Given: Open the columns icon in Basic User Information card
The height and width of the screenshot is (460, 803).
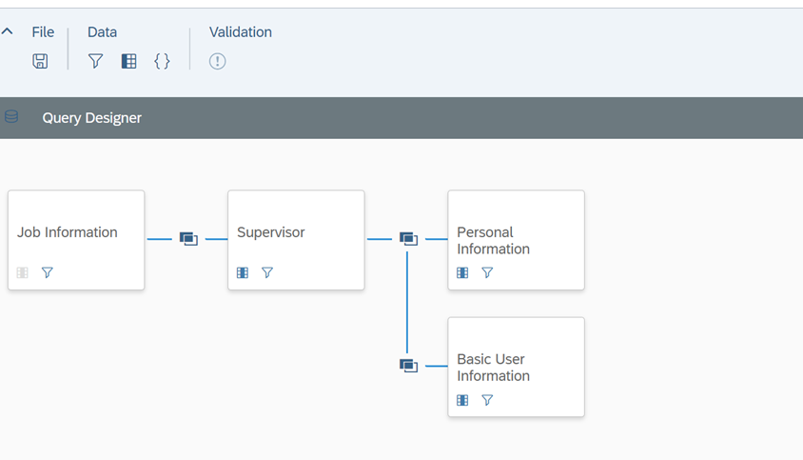Looking at the screenshot, I should [462, 399].
